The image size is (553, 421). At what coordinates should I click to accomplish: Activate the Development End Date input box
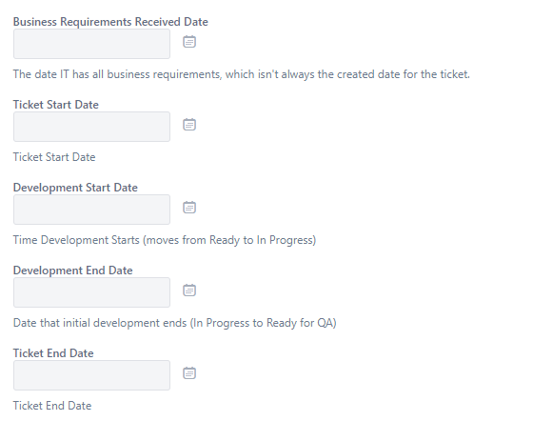tap(91, 292)
